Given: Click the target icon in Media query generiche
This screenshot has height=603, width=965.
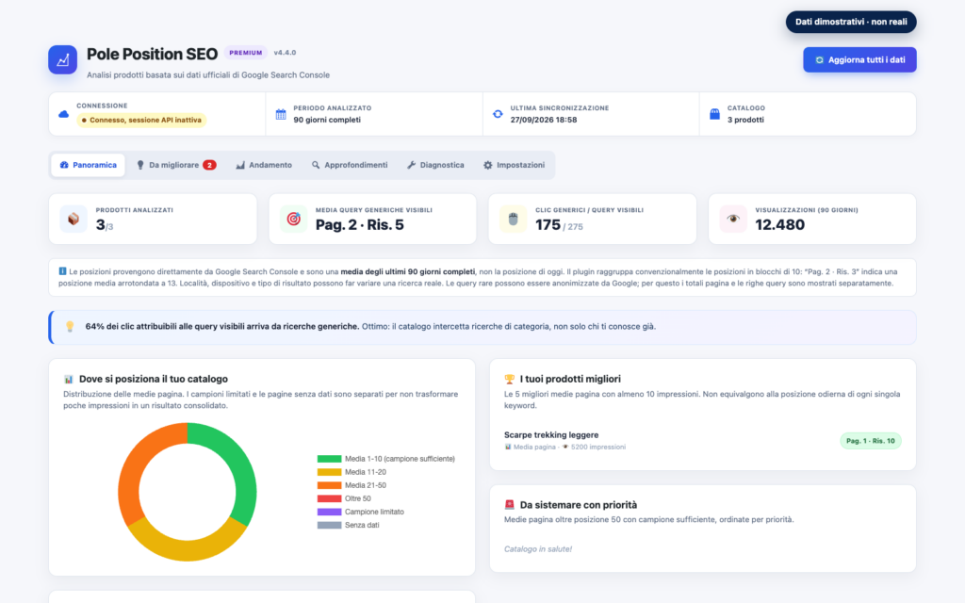Looking at the screenshot, I should tap(294, 219).
